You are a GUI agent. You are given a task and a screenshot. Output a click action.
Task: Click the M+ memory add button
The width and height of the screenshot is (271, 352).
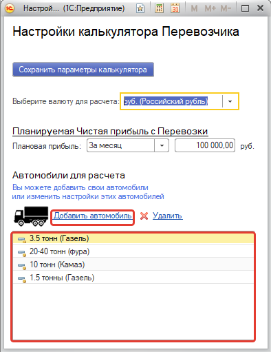click(210, 9)
